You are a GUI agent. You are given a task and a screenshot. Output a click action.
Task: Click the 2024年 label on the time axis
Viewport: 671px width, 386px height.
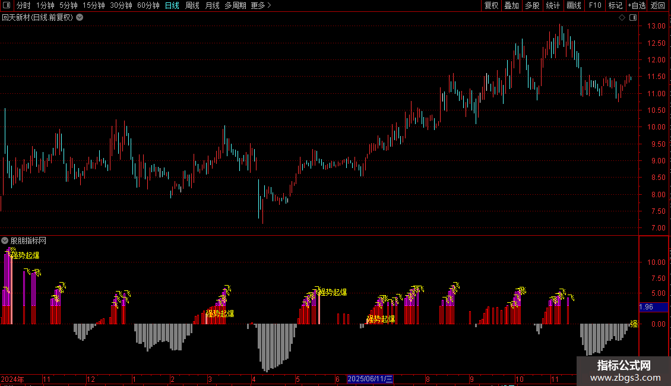click(12, 379)
